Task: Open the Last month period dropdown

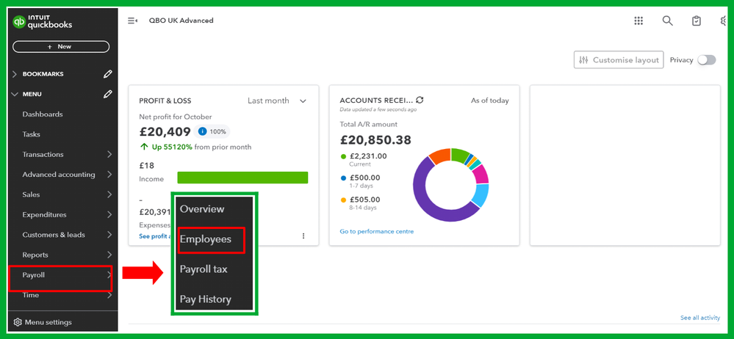Action: (277, 101)
